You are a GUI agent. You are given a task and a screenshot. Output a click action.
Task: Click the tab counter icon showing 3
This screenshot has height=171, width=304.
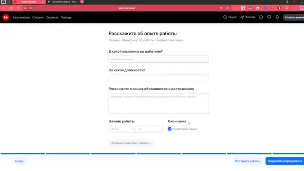(x=3, y=2)
